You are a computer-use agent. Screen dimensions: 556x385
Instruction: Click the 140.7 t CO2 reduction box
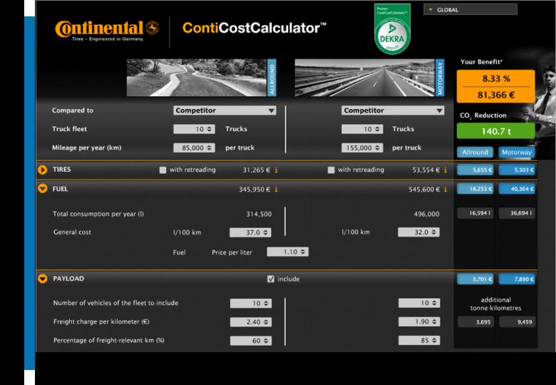495,131
